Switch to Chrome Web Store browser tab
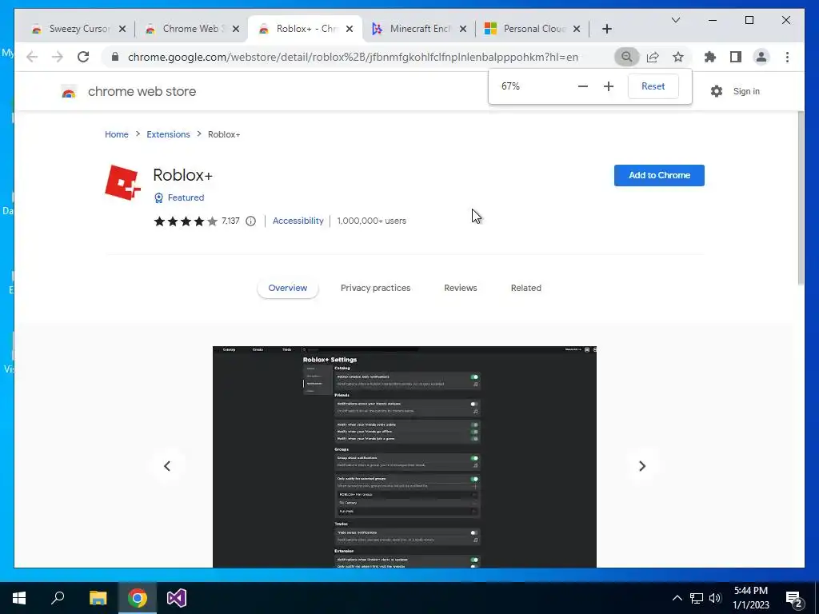The width and height of the screenshot is (819, 614). click(x=190, y=29)
